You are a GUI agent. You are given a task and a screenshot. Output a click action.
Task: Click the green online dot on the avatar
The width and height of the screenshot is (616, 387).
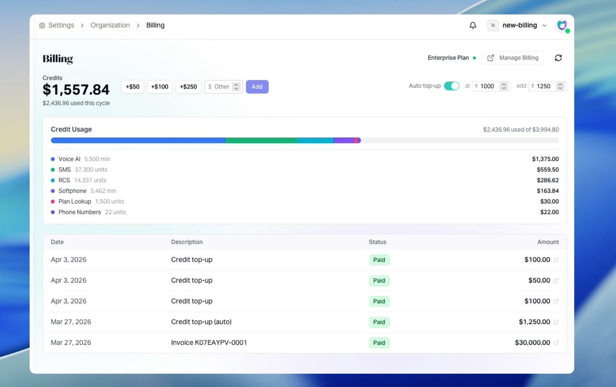click(567, 30)
